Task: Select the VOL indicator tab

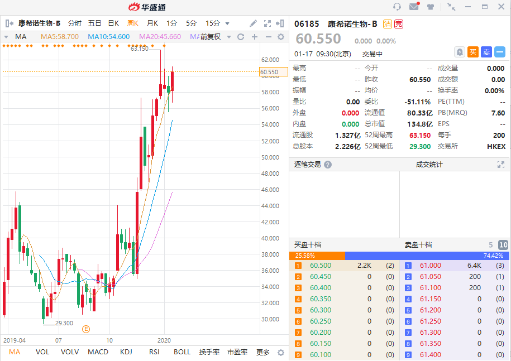Action: click(42, 352)
